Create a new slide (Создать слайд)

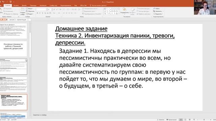(x=23, y=11)
